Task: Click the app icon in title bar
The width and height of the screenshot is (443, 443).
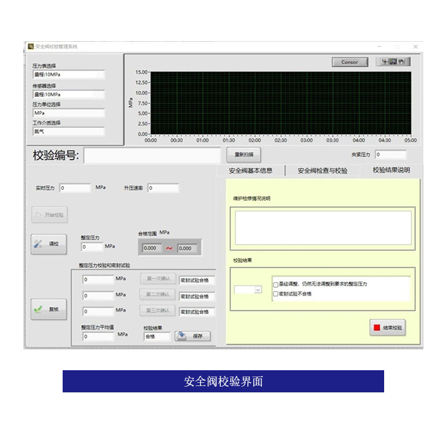Action: [30, 46]
